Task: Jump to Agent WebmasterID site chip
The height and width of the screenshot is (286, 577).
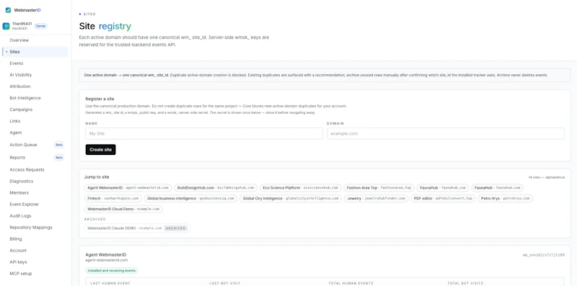Action: pos(128,187)
